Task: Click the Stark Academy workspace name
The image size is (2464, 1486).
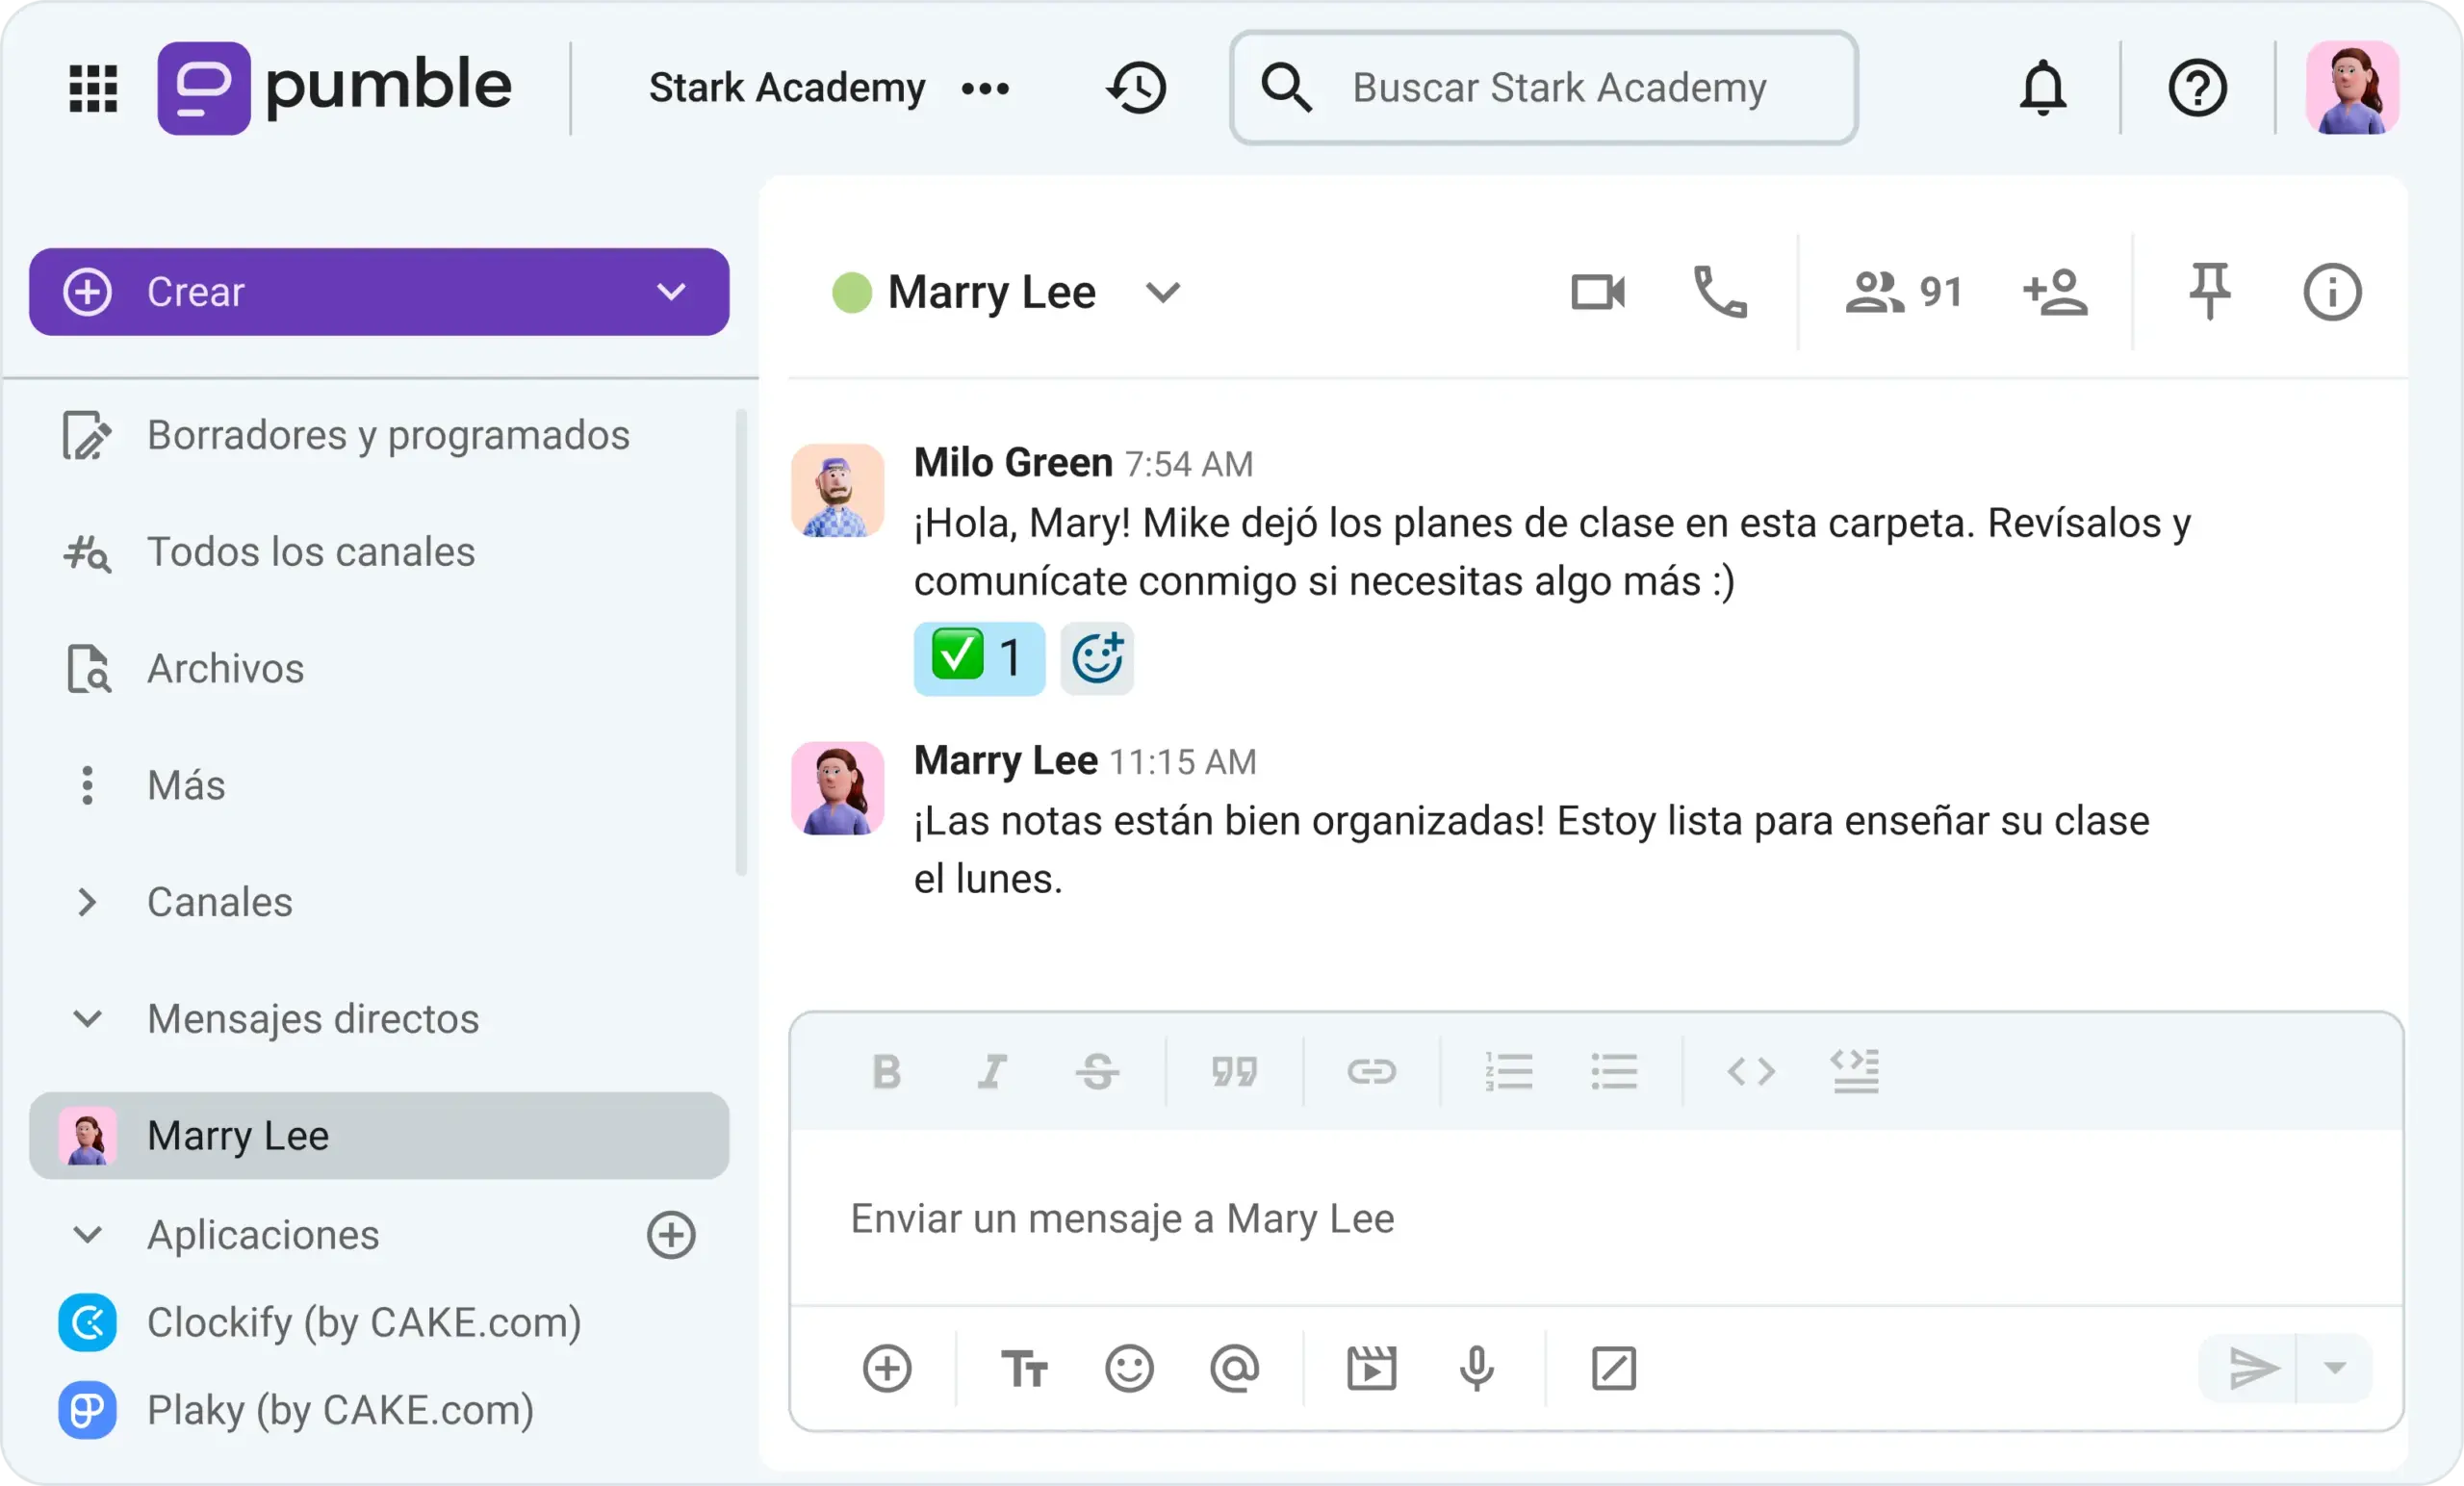Action: [x=787, y=88]
